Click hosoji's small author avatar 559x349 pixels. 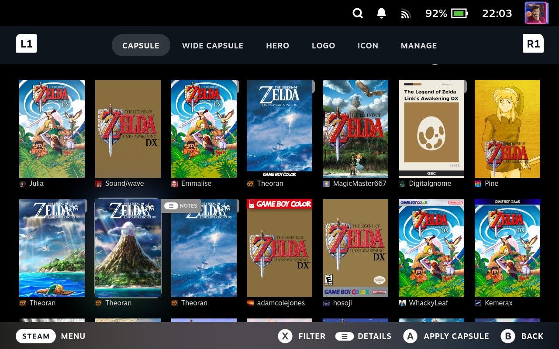[x=326, y=303]
